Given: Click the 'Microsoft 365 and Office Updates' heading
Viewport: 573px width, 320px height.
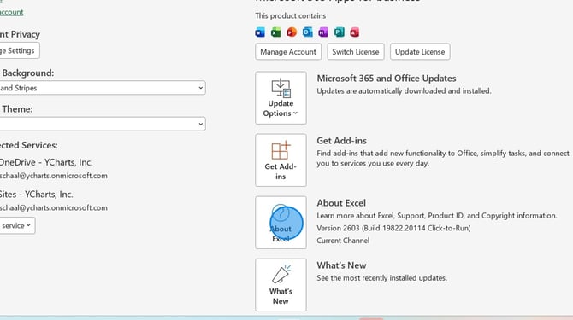Looking at the screenshot, I should (x=387, y=79).
